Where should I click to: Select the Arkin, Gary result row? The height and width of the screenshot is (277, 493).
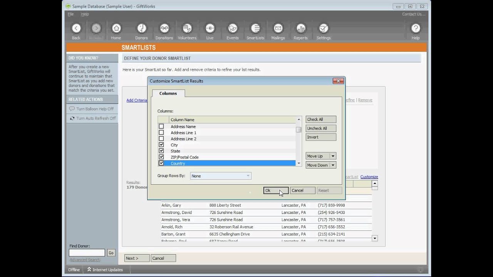(266, 205)
